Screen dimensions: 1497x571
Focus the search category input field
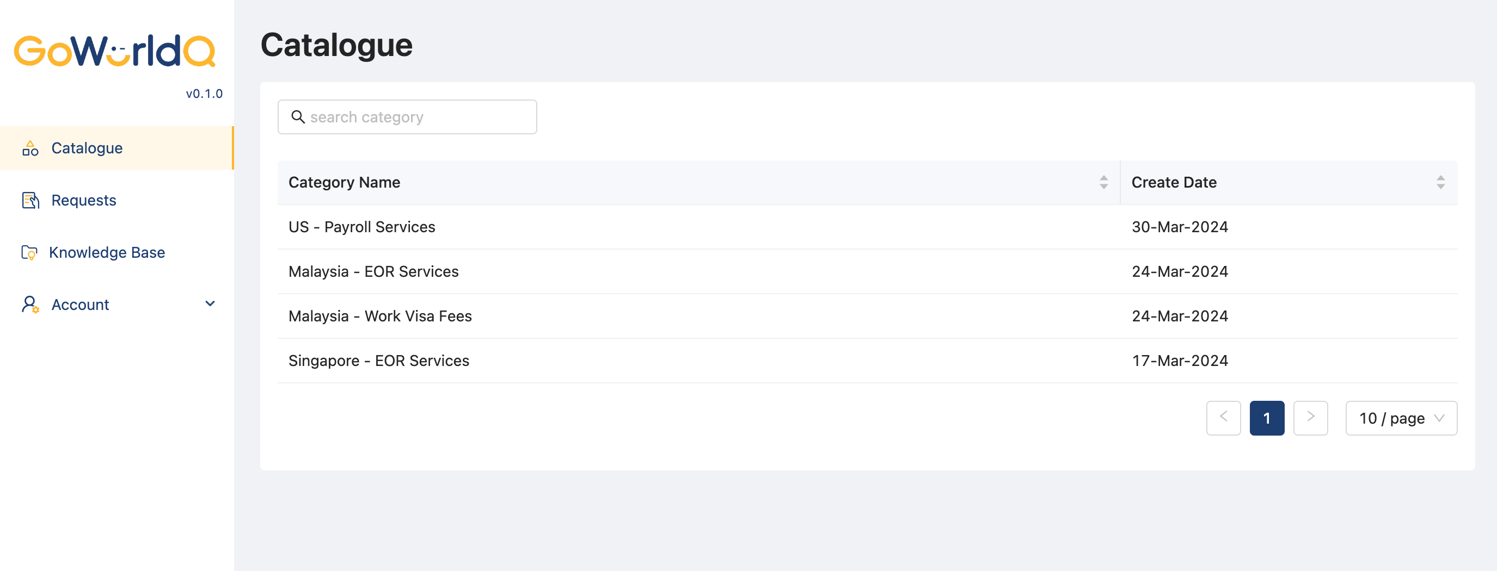407,116
